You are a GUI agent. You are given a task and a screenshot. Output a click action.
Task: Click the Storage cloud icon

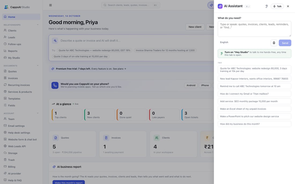pyautogui.click(x=5, y=153)
